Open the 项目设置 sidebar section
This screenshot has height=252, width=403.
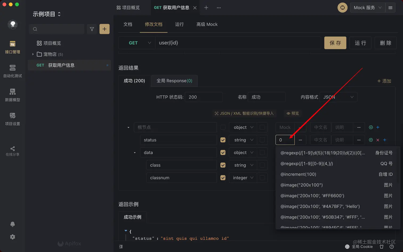13,119
